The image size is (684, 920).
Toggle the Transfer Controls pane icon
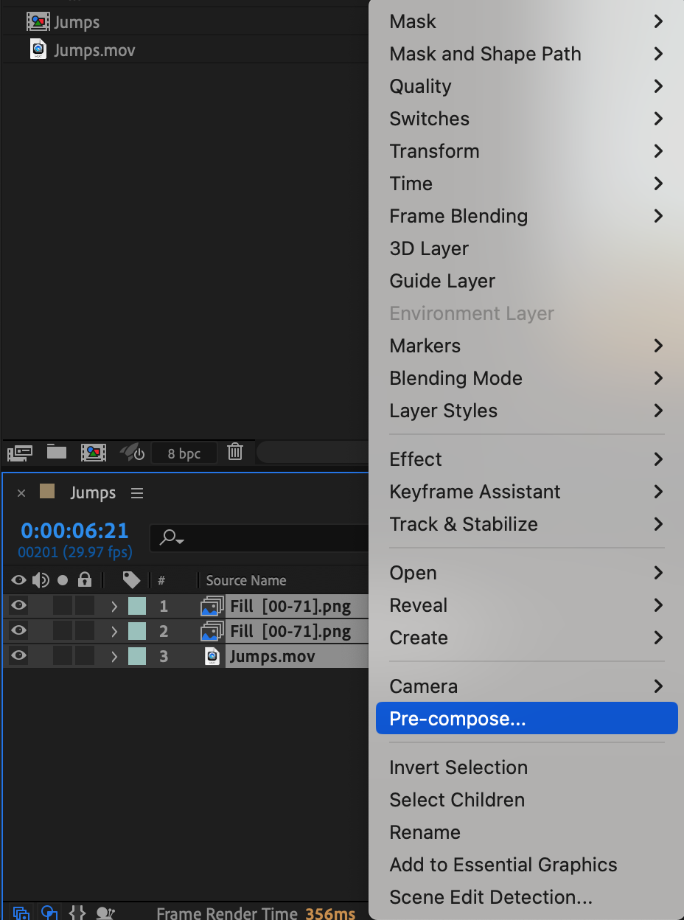tap(49, 913)
